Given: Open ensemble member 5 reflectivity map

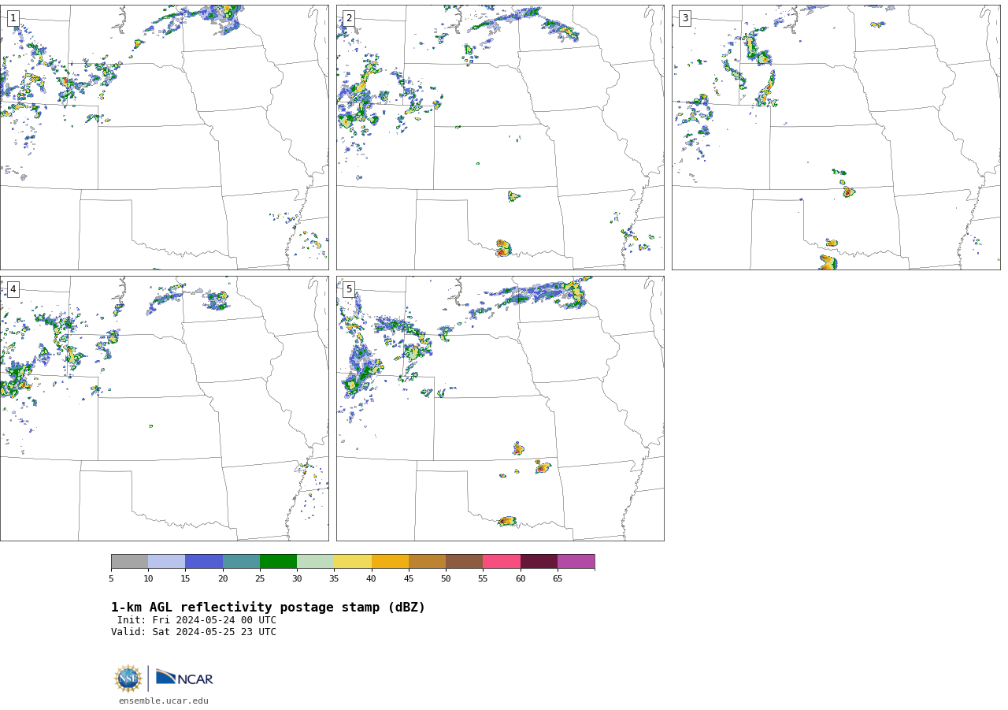Looking at the screenshot, I should tap(500, 408).
